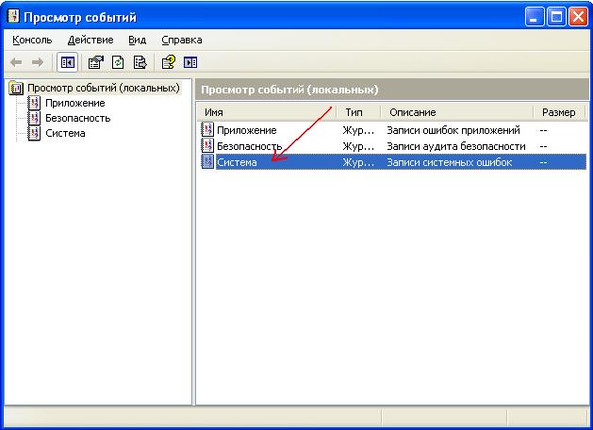The image size is (593, 430).
Task: Click the Refresh toolbar icon
Action: click(x=118, y=62)
